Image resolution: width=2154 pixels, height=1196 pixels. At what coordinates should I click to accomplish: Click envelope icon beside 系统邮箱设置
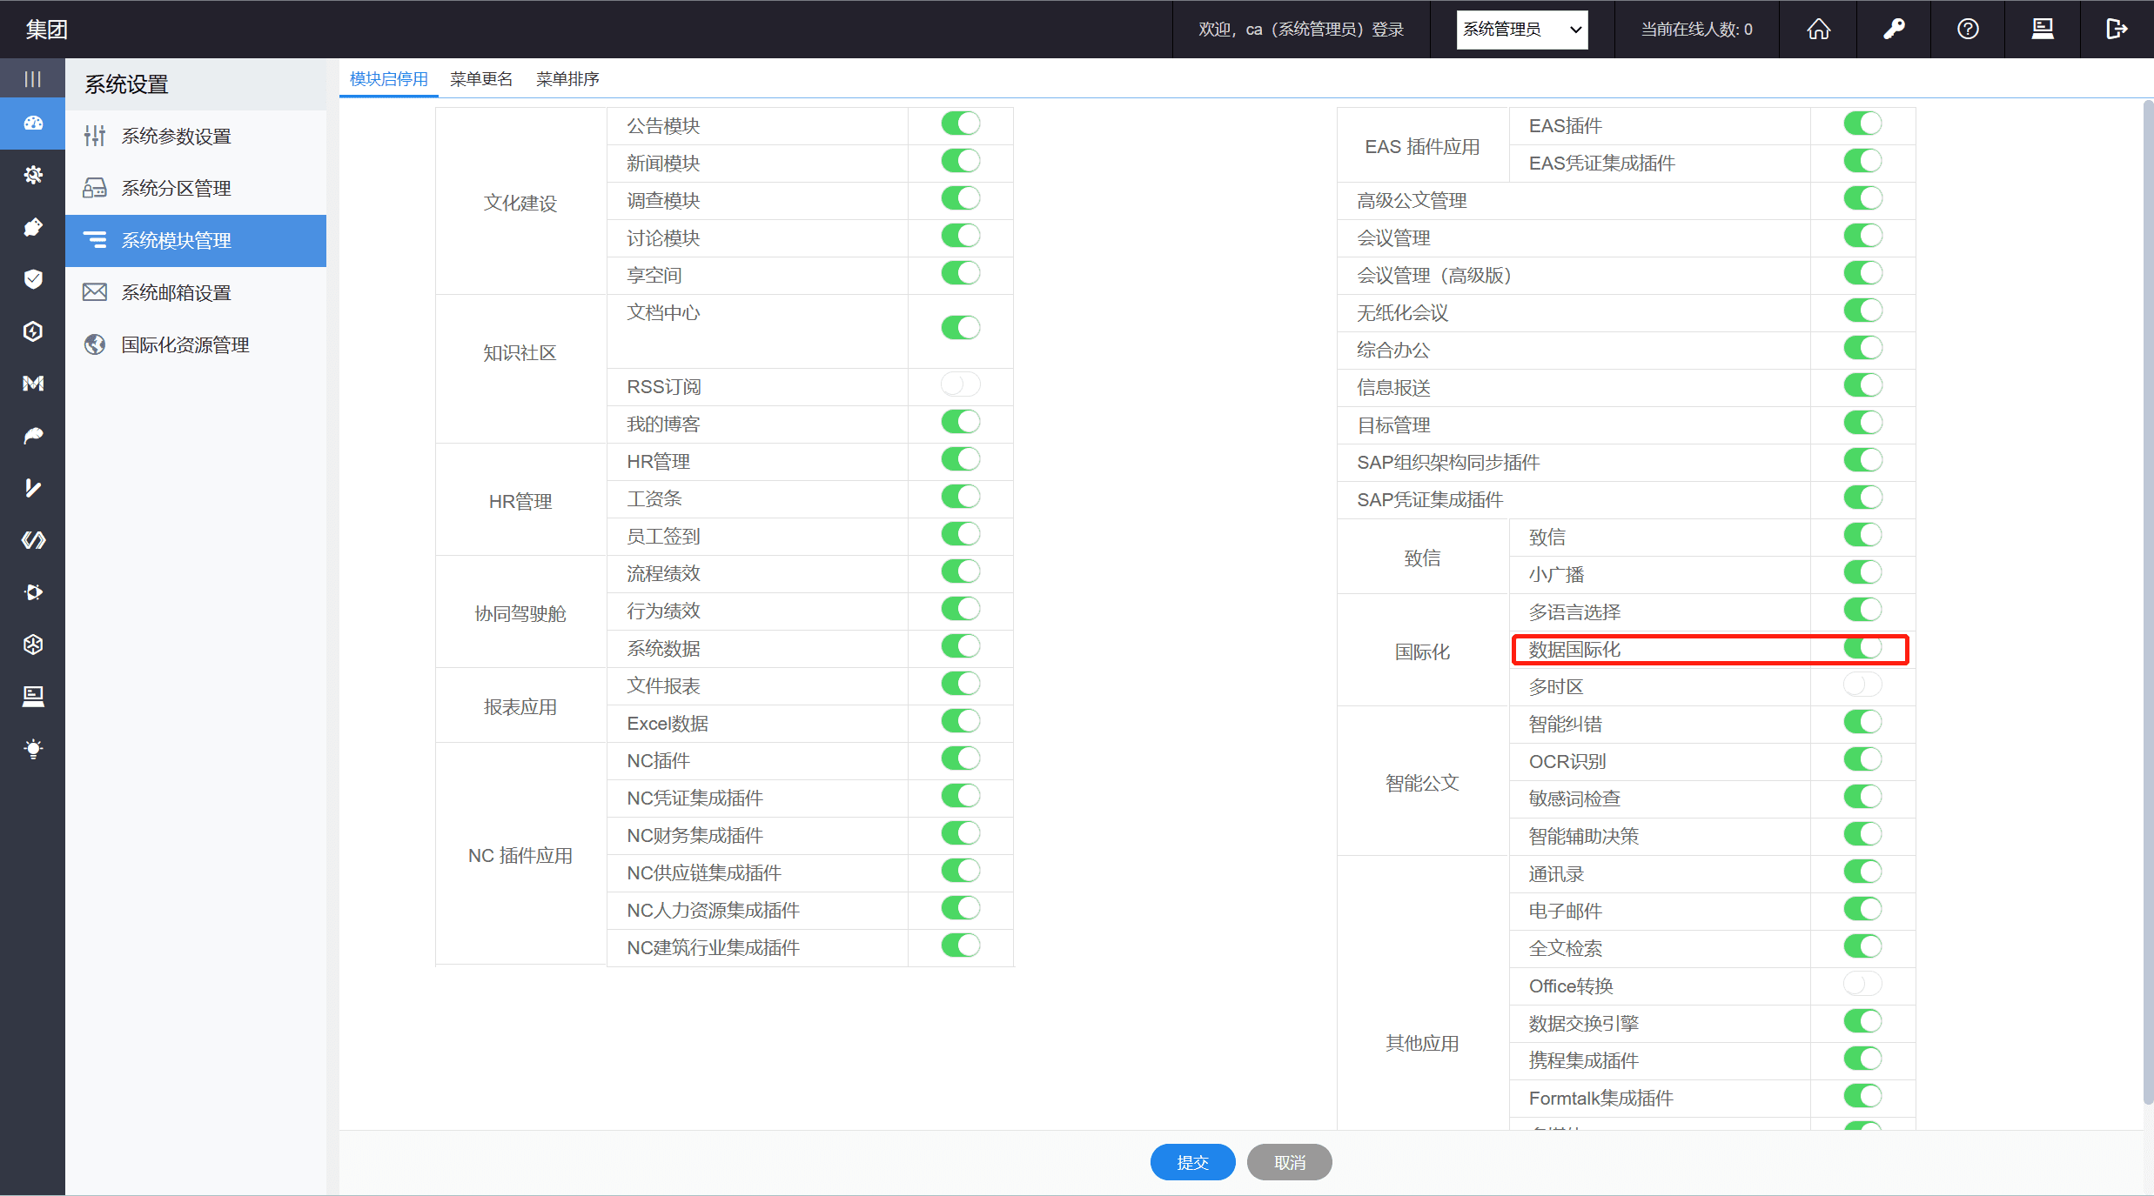95,292
